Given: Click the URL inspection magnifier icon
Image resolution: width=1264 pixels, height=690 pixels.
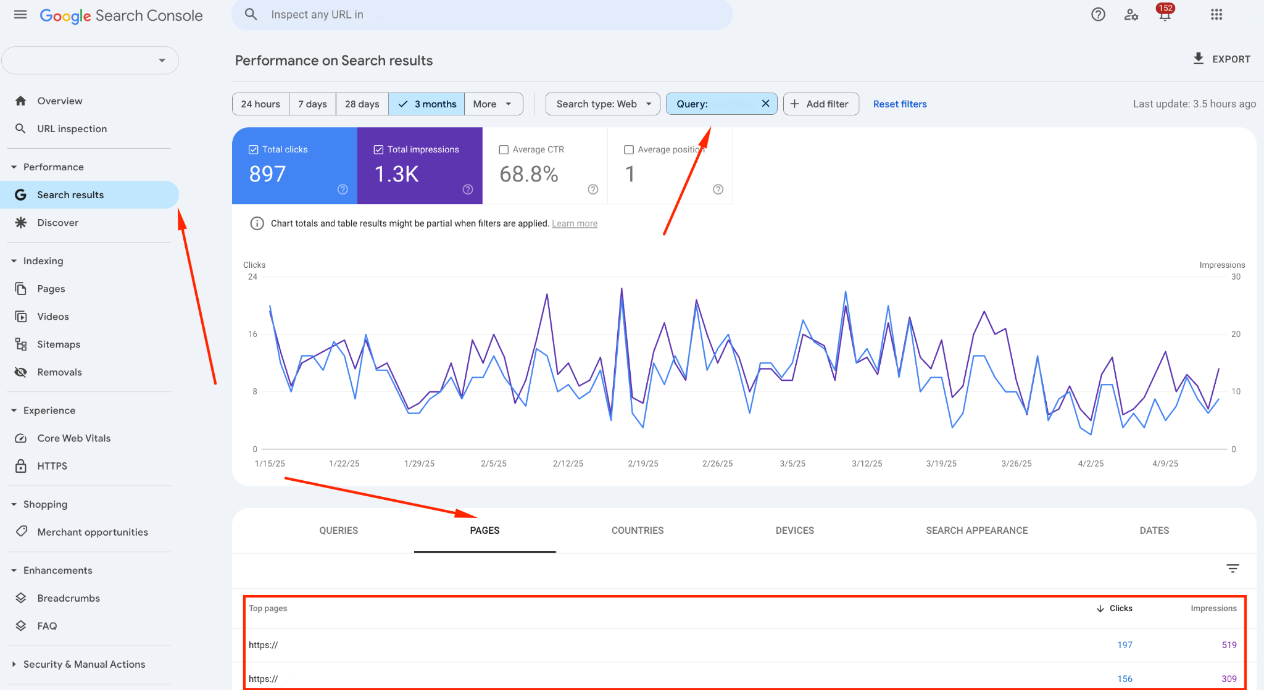Looking at the screenshot, I should coord(21,128).
